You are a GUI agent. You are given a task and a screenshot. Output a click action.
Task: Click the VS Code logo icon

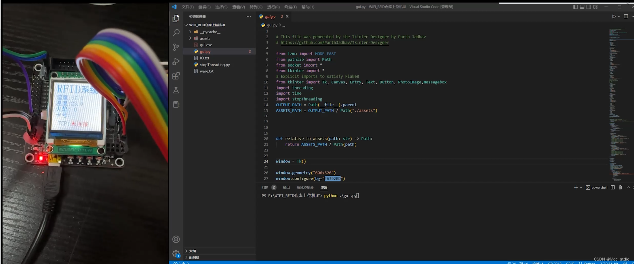tap(174, 7)
